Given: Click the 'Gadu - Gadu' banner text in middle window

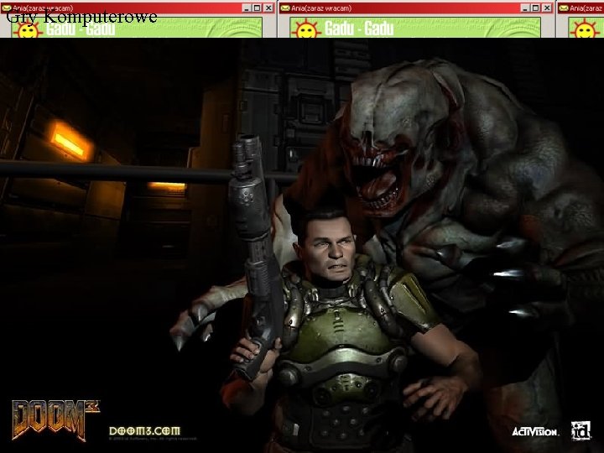Looking at the screenshot, I should (359, 29).
